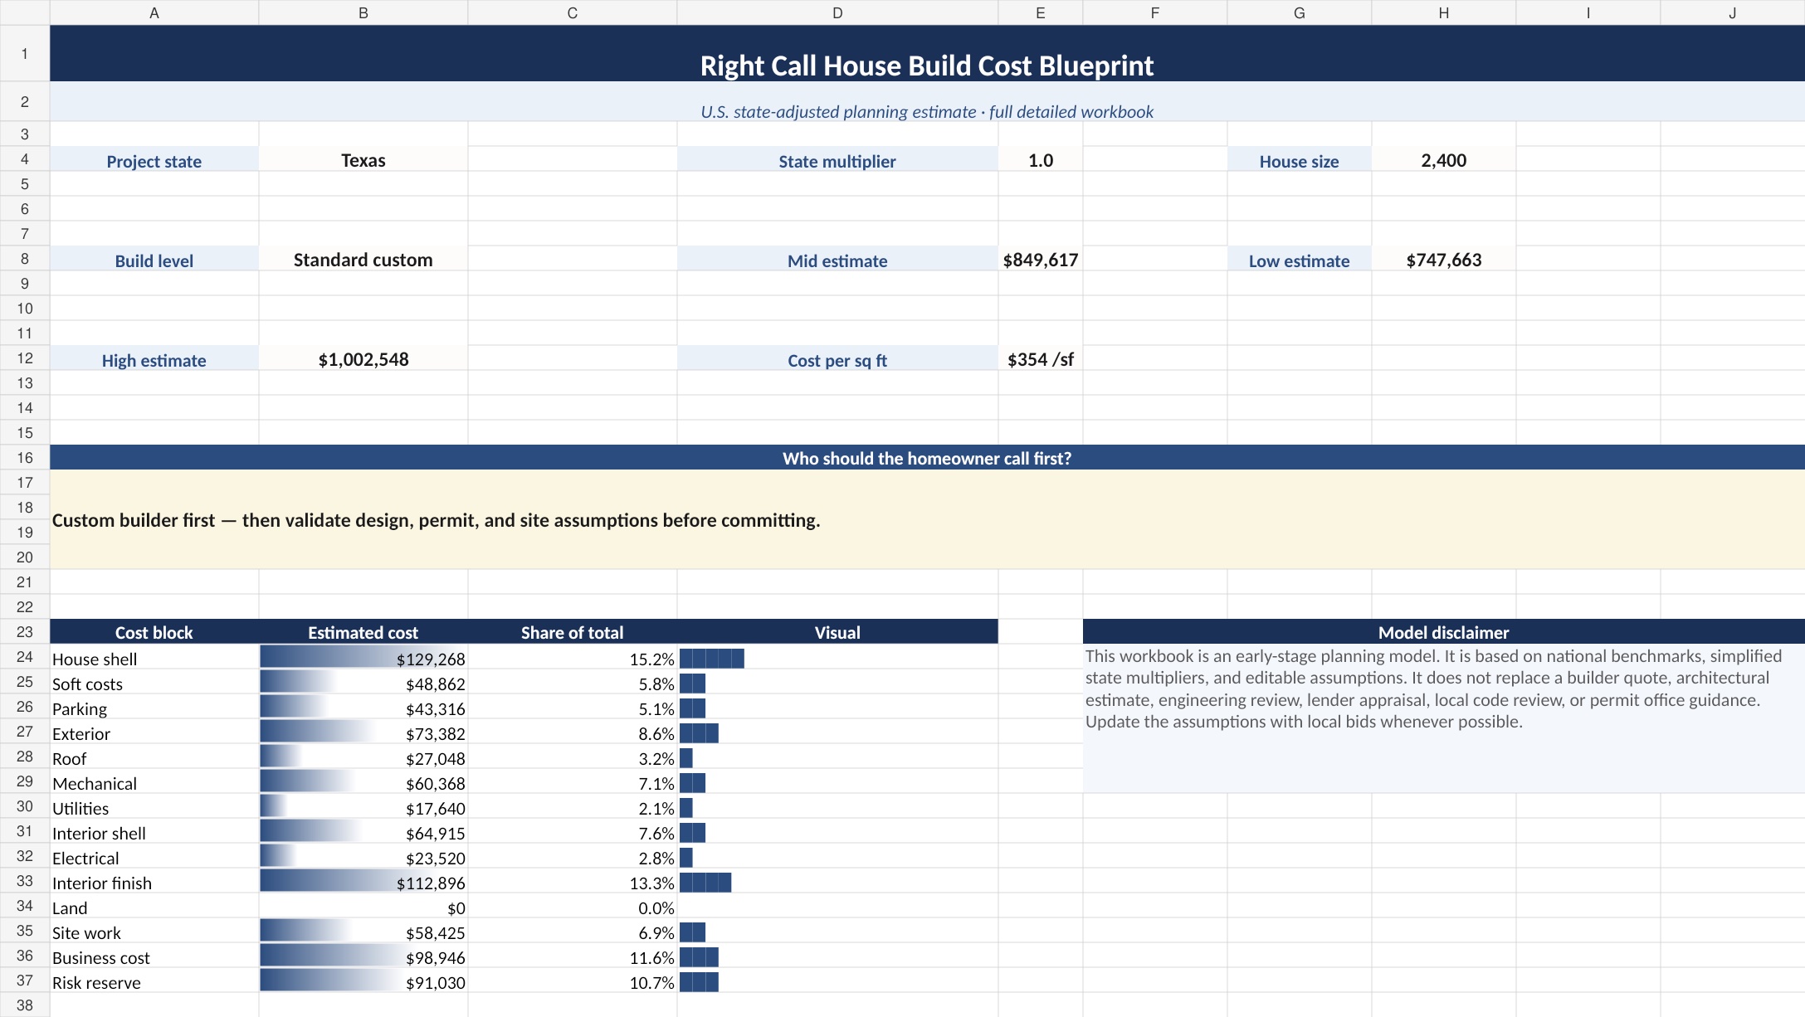Screen dimensions: 1805x1017
Task: Click the Who should the homeowner call first banner
Action: point(927,457)
